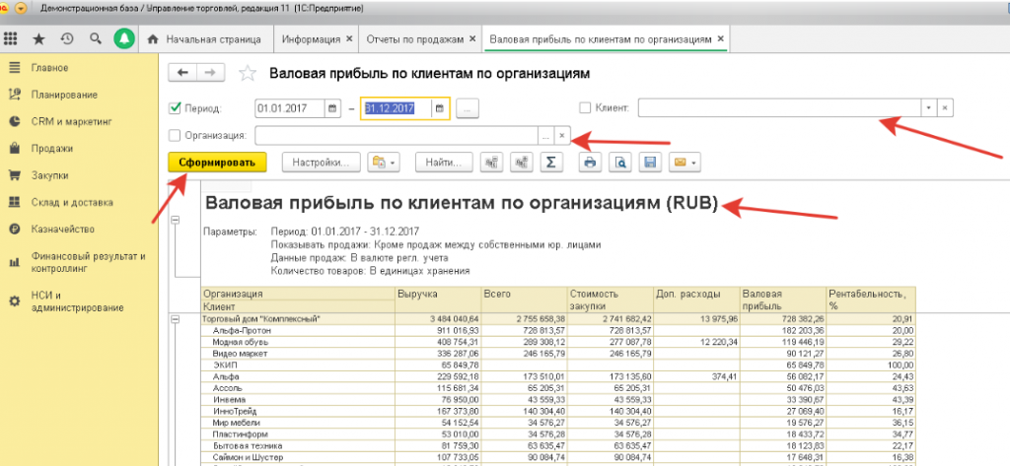The height and width of the screenshot is (466, 1010).
Task: Open the send-by-email dropdown button
Action: pyautogui.click(x=685, y=163)
